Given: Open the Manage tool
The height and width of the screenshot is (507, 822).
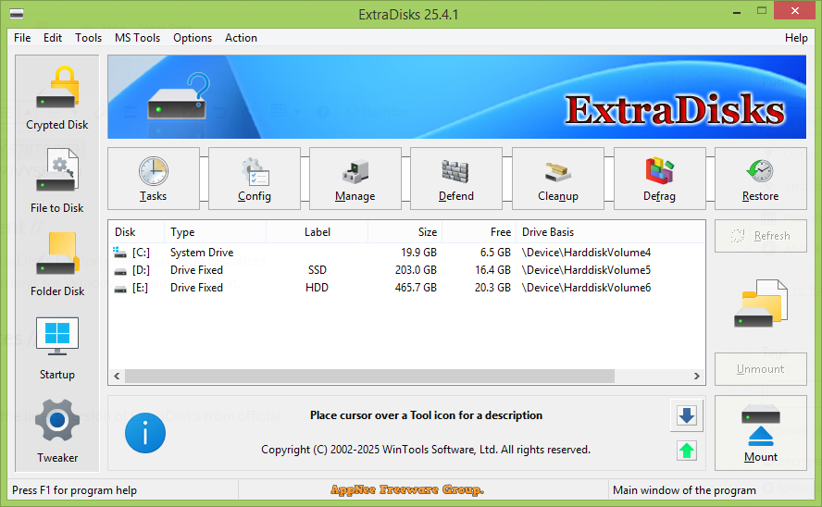Looking at the screenshot, I should click(x=355, y=179).
